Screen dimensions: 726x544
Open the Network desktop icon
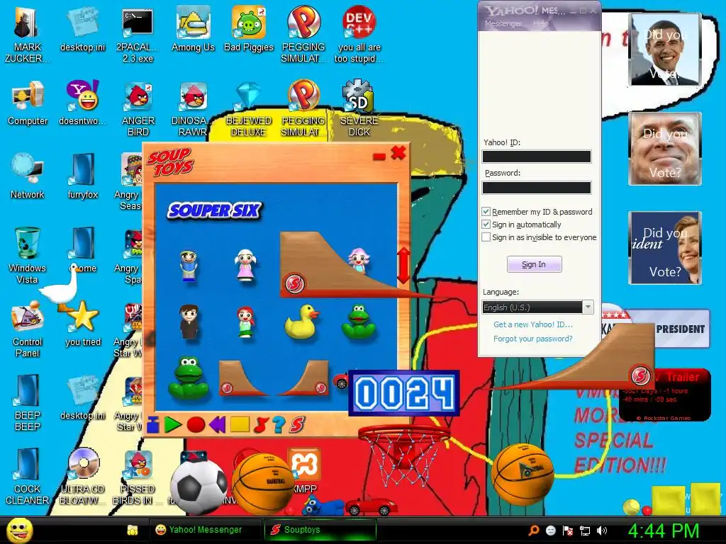28,176
